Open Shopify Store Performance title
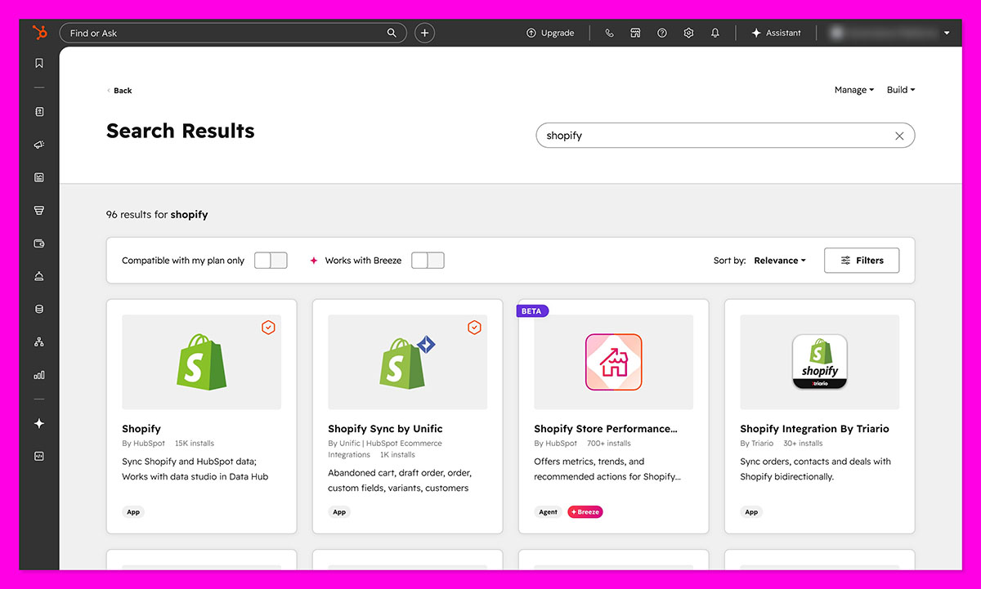 tap(606, 429)
